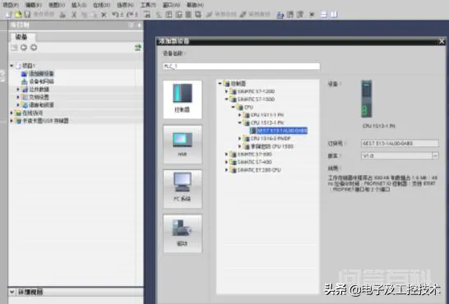
Task: Open the 帮助(H) menu
Action: [195, 5]
